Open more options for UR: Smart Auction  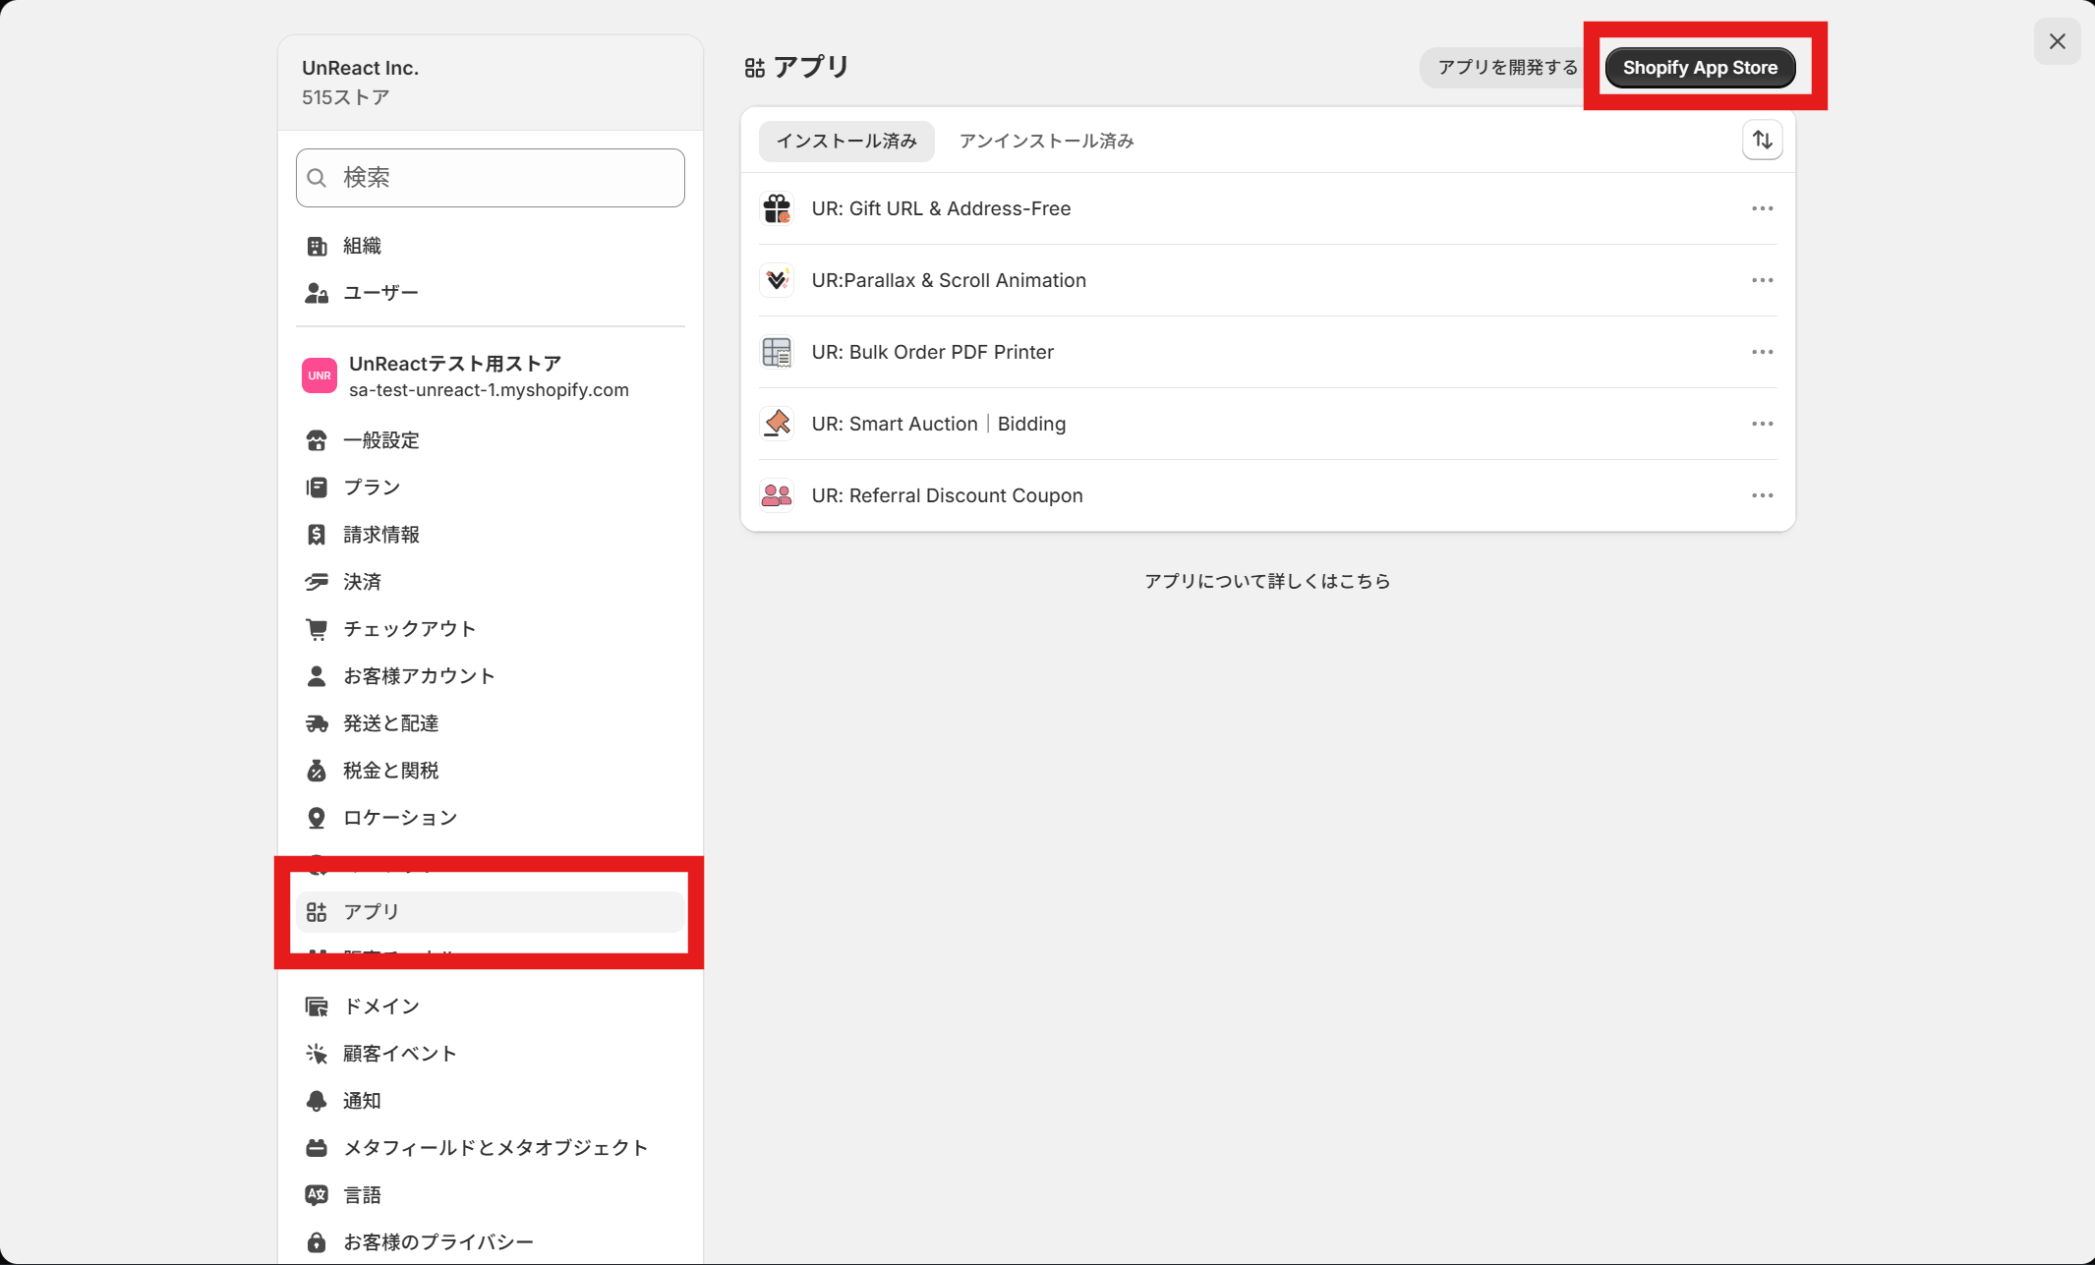(x=1762, y=424)
